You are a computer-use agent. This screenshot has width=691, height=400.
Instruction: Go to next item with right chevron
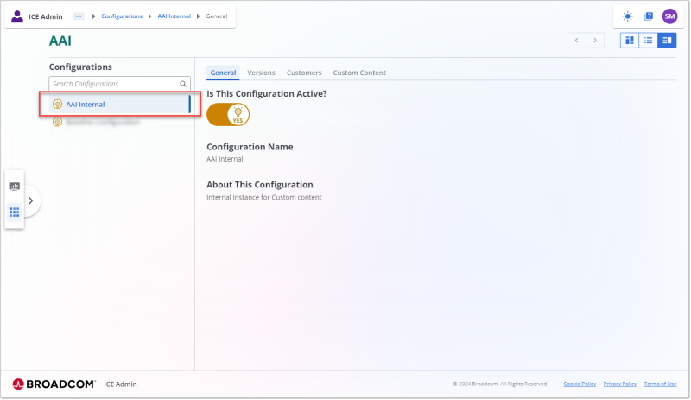click(595, 40)
